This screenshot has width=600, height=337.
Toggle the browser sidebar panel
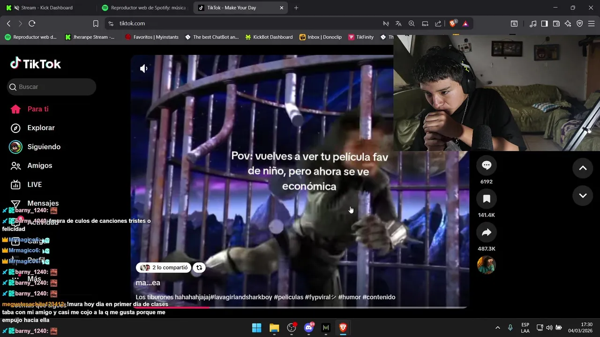[x=545, y=23]
